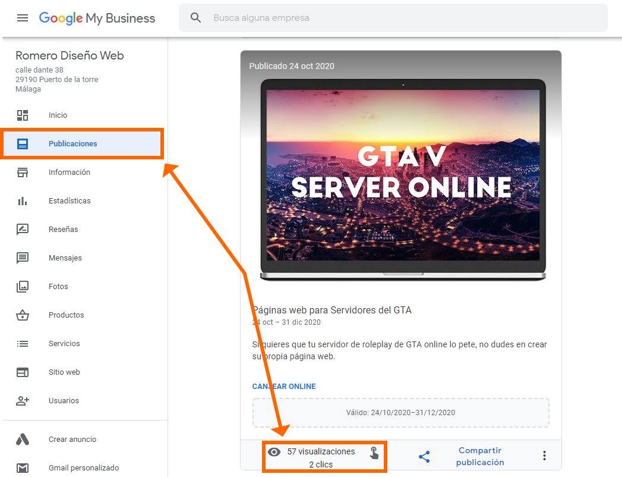Screen dimensions: 622x477
Task: Click the Reseñas star review icon
Action: [x=23, y=230]
